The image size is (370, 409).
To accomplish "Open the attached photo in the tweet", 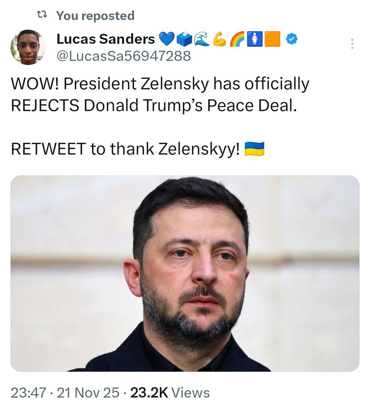I will tap(185, 273).
